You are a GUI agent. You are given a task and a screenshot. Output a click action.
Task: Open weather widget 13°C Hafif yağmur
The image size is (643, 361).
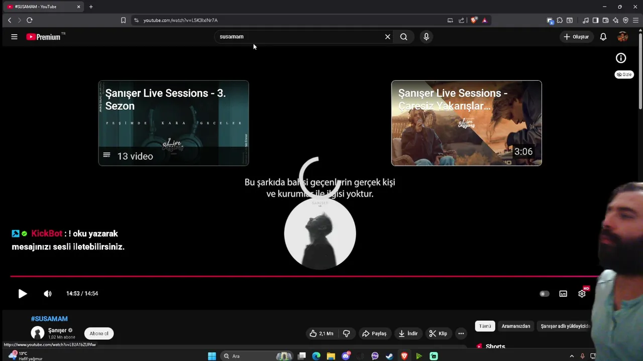click(x=25, y=356)
